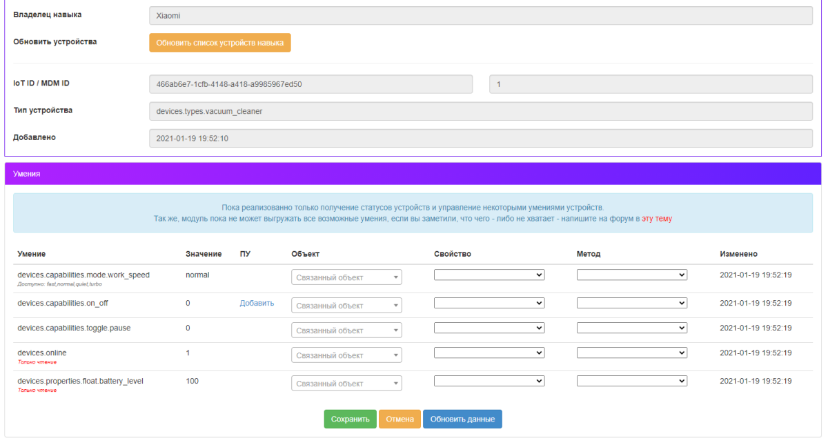Open Связанный объект dropdown for battery_level row
This screenshot has width=828, height=445.
click(346, 384)
